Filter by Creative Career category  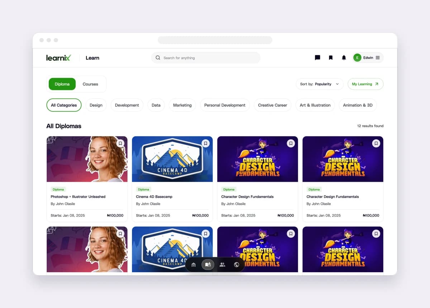(x=273, y=105)
